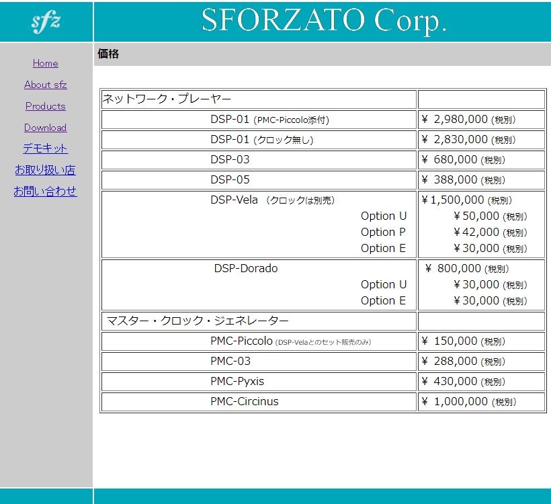Select the DSP-Vela (クロックは別売) name
This screenshot has width=551, height=504.
pos(272,200)
